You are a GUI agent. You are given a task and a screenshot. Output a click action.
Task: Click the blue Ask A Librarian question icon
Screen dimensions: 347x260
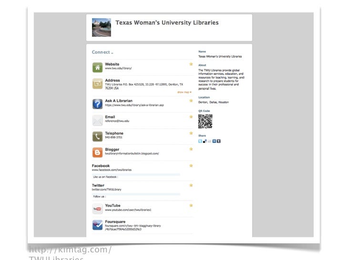pyautogui.click(x=97, y=104)
